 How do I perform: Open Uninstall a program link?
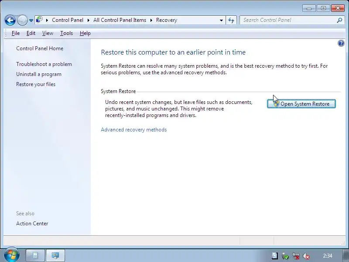coord(39,74)
